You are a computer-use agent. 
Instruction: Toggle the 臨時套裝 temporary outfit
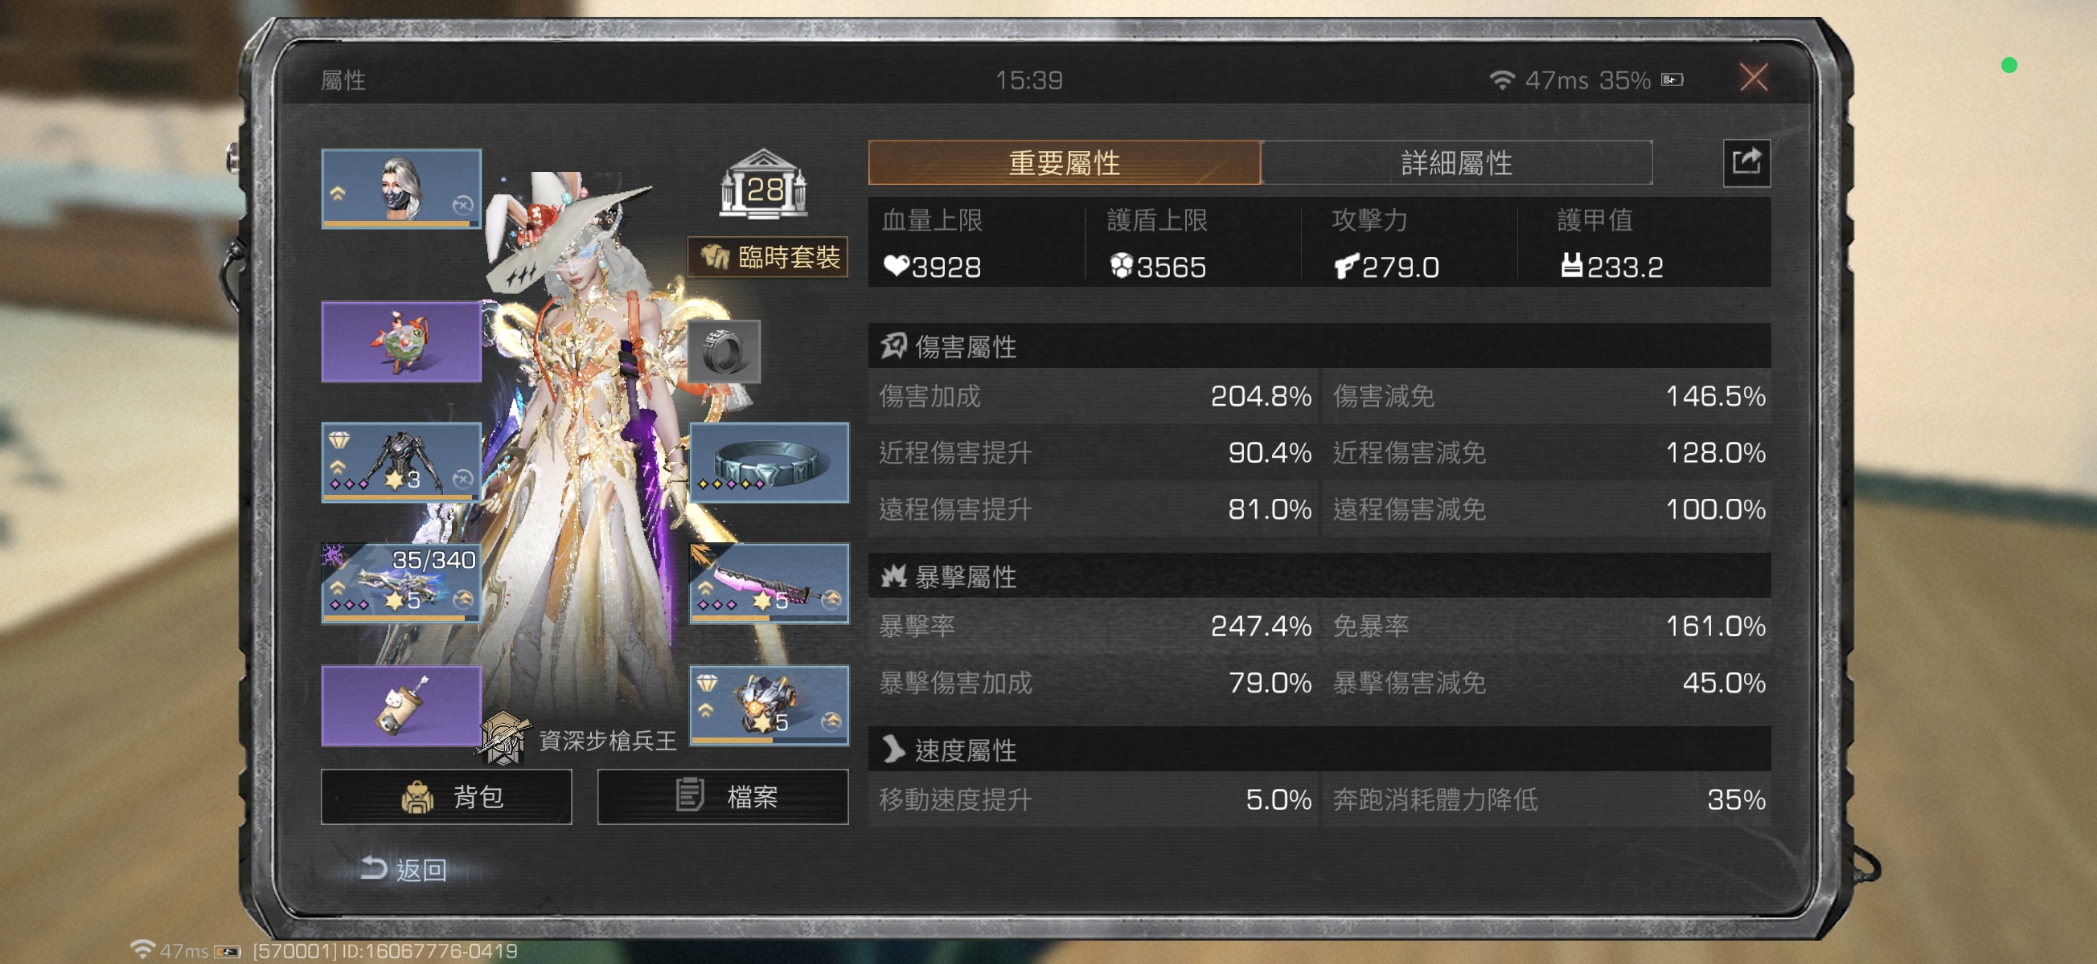pyautogui.click(x=768, y=257)
